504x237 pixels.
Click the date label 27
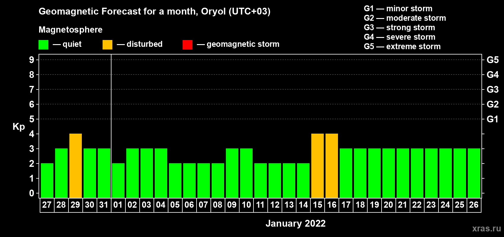tap(47, 205)
